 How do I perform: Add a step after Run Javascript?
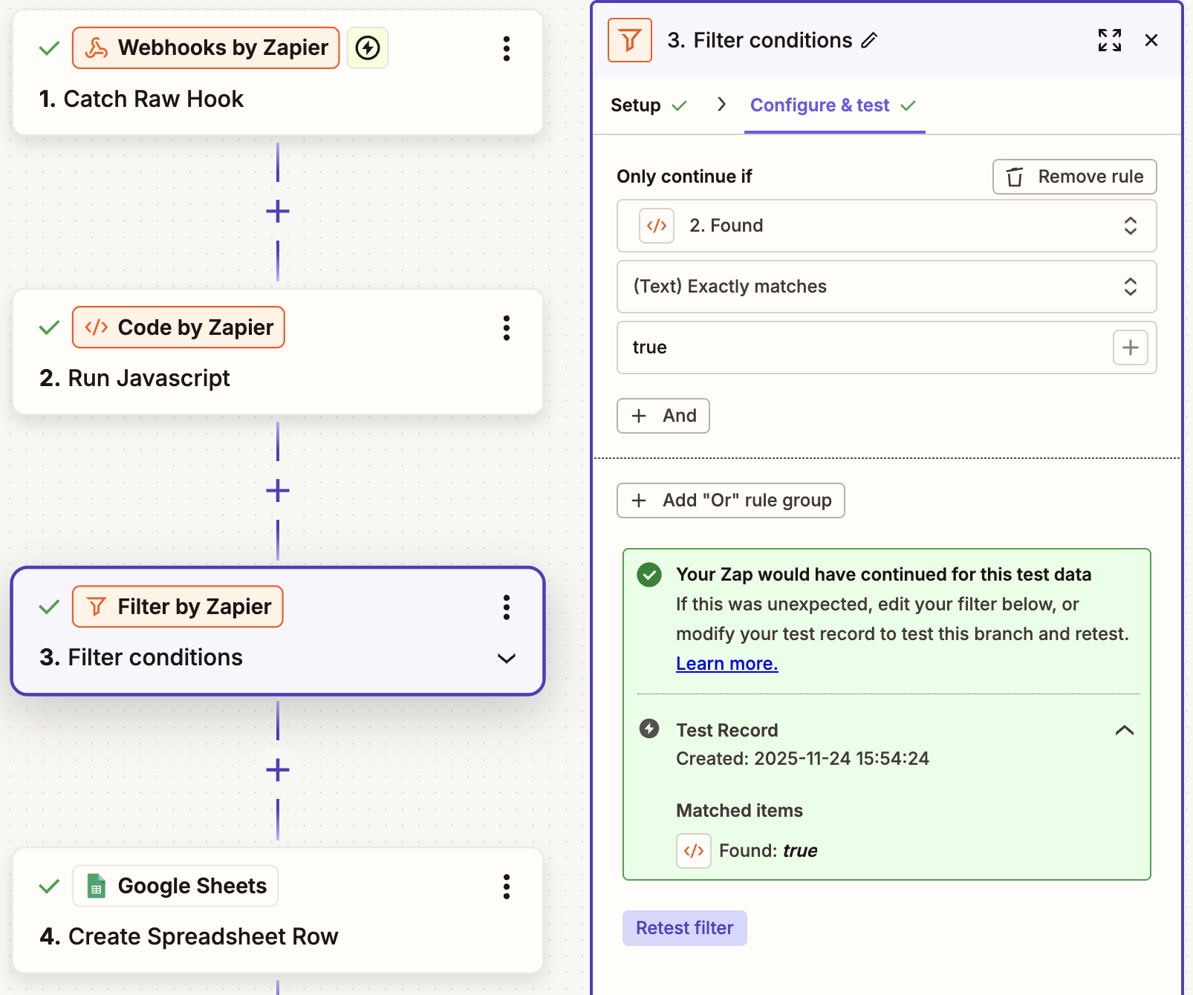coord(278,491)
